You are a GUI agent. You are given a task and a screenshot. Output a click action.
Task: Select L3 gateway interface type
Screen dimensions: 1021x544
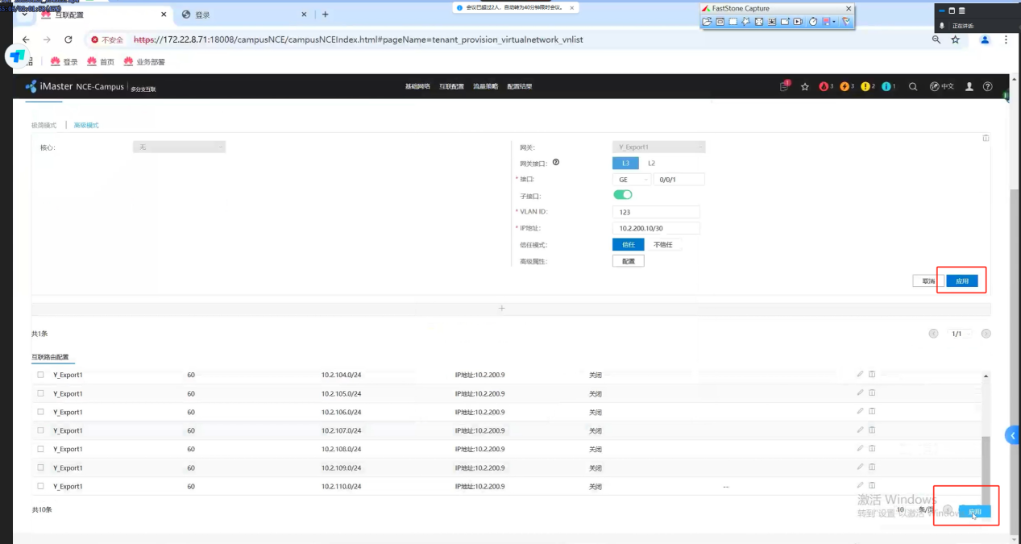[x=625, y=163]
